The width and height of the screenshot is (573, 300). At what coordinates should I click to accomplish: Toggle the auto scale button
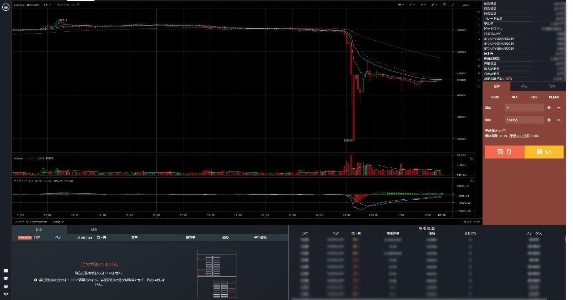pyautogui.click(x=466, y=5)
